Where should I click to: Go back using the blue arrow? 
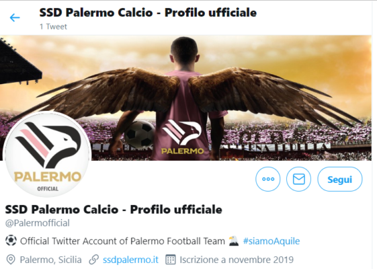click(x=15, y=17)
